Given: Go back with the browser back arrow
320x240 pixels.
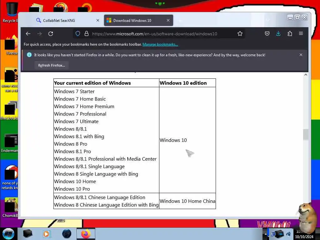Looking at the screenshot, I should 28,34.
